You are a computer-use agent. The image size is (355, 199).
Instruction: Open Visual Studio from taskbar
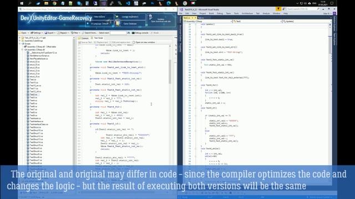(103, 3)
